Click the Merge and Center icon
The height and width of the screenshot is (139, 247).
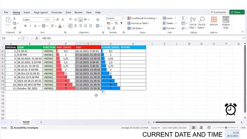click(x=98, y=26)
